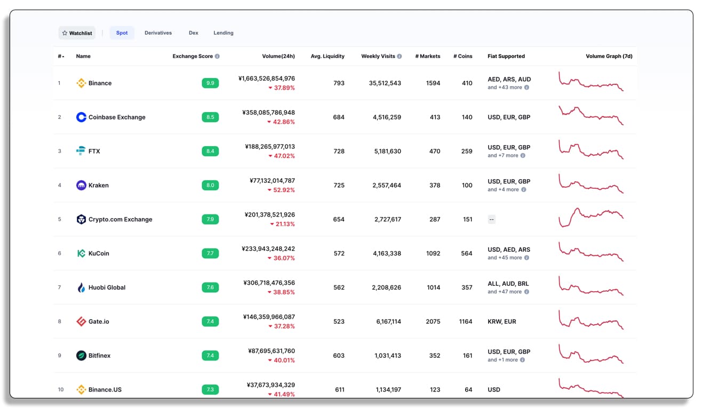Screen dimensions: 703x408
Task: Click Gate.io's 1164 coins value
Action: [x=466, y=322]
